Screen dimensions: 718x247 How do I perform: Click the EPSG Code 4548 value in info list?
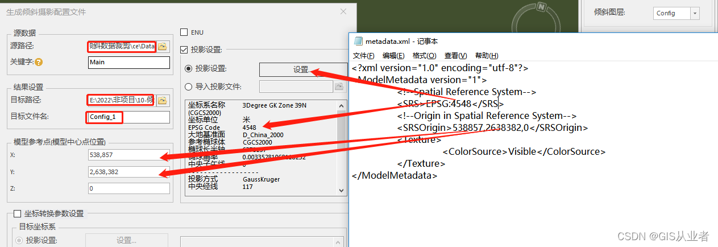(249, 127)
